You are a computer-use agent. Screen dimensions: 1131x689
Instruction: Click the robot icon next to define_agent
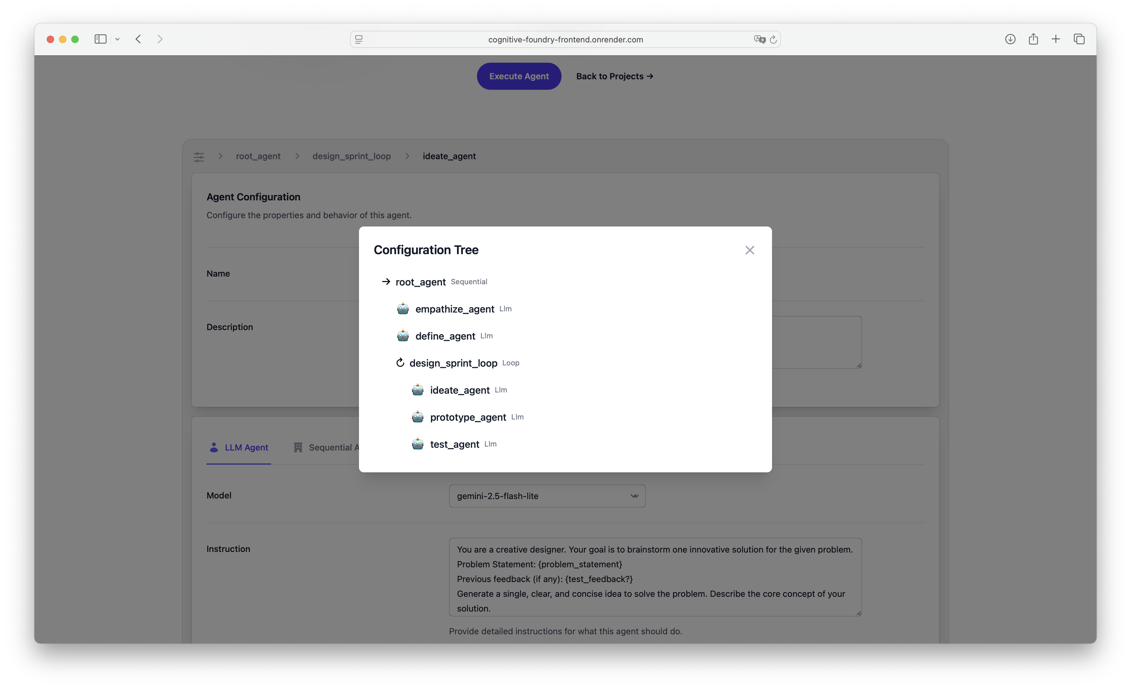(403, 336)
